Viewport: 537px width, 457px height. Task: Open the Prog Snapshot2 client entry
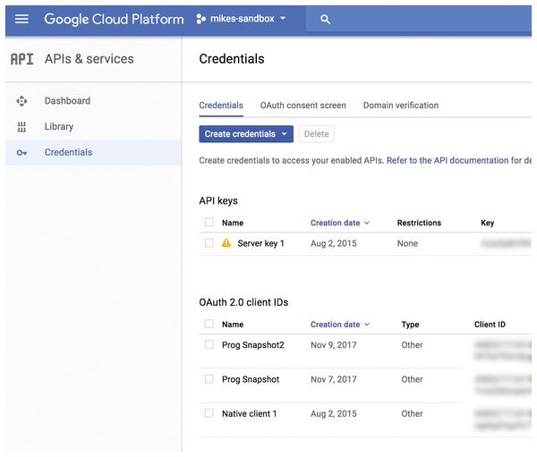coord(253,345)
